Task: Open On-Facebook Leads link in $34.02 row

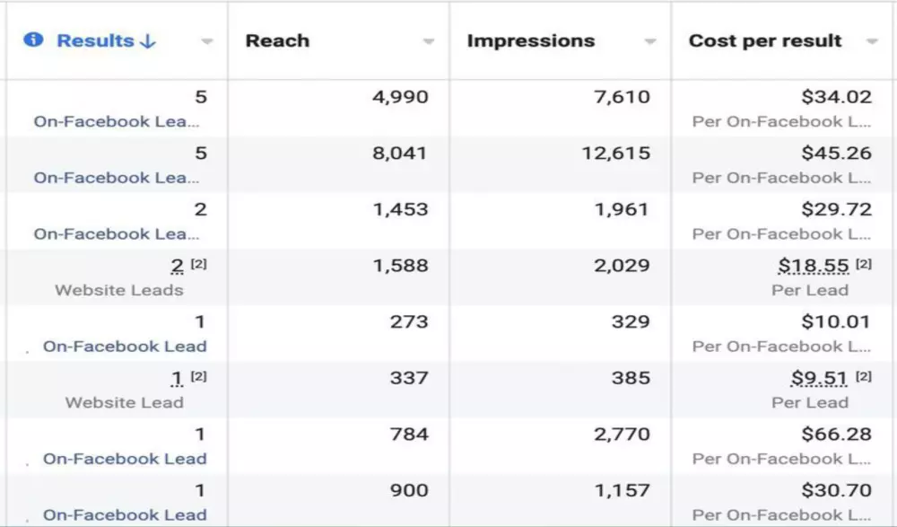Action: pyautogui.click(x=117, y=121)
